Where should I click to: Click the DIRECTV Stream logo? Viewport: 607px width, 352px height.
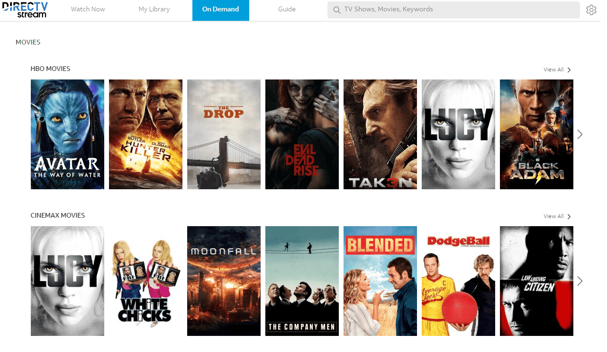click(x=25, y=10)
